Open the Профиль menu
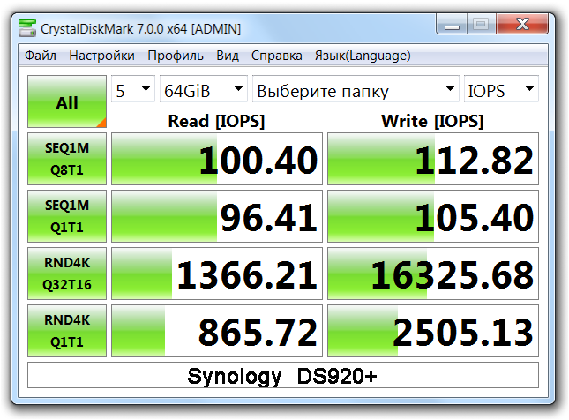Screen dimensions: 569x420 (x=176, y=56)
